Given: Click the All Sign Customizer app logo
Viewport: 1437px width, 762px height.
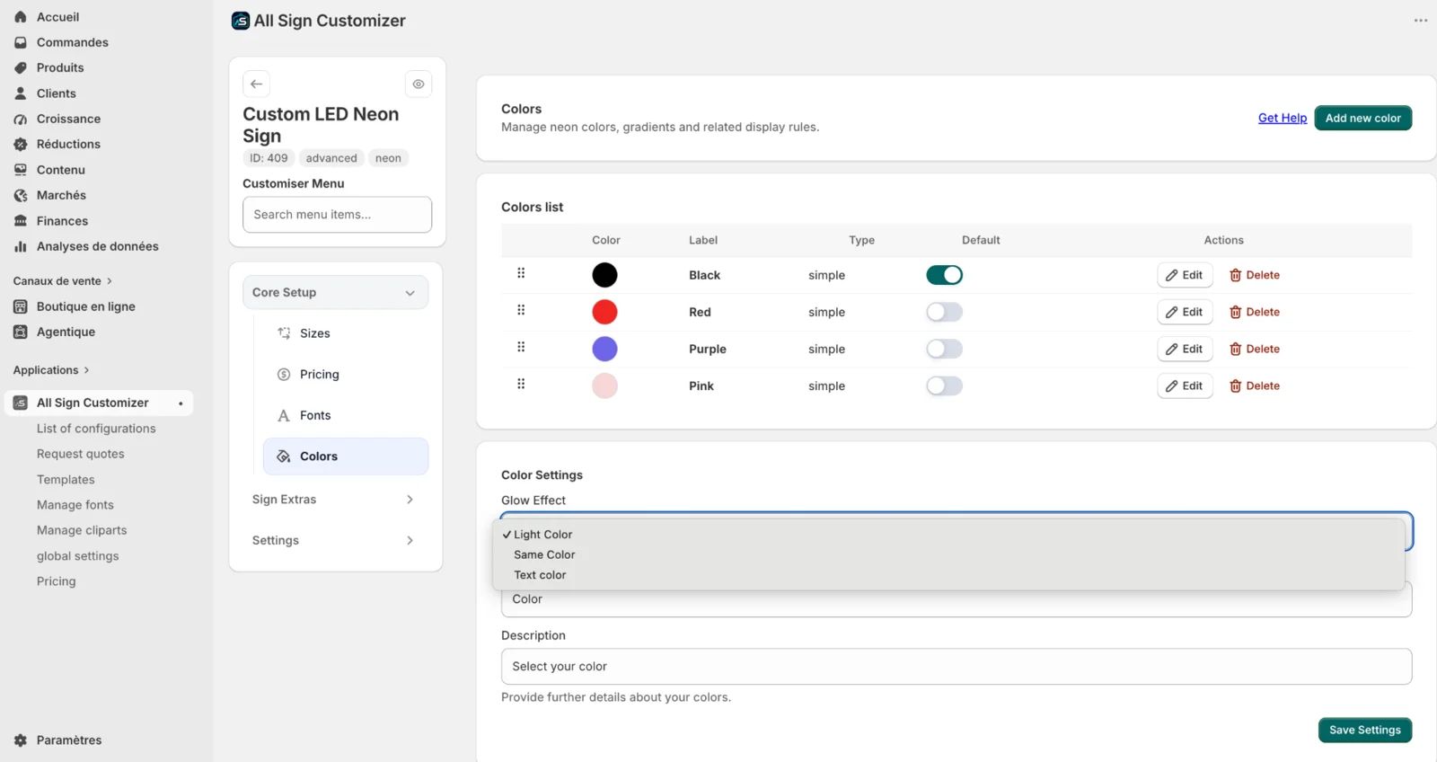Looking at the screenshot, I should (x=241, y=21).
